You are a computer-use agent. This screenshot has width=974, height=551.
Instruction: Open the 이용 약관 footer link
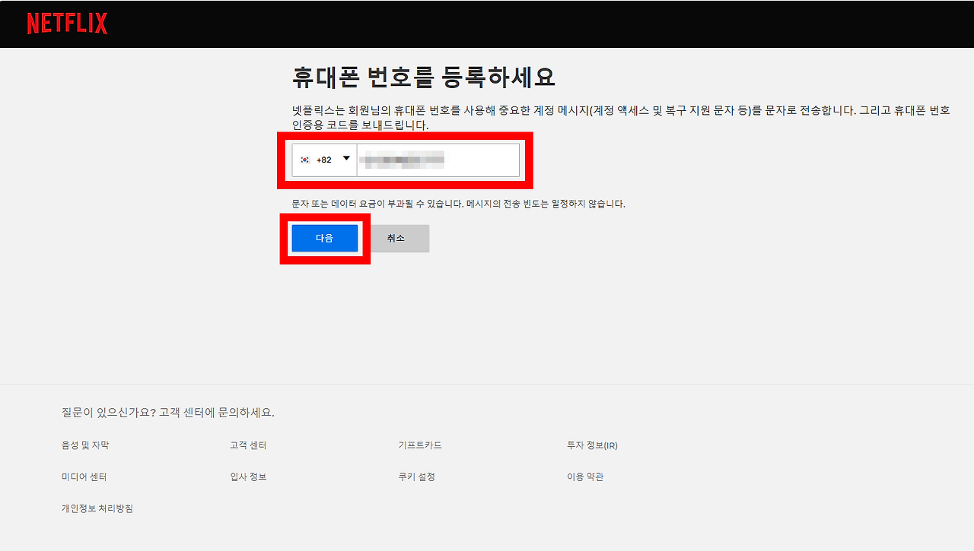(x=585, y=477)
